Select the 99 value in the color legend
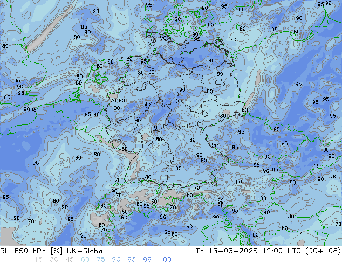Screen dimensions: 342x264 pos(147,260)
